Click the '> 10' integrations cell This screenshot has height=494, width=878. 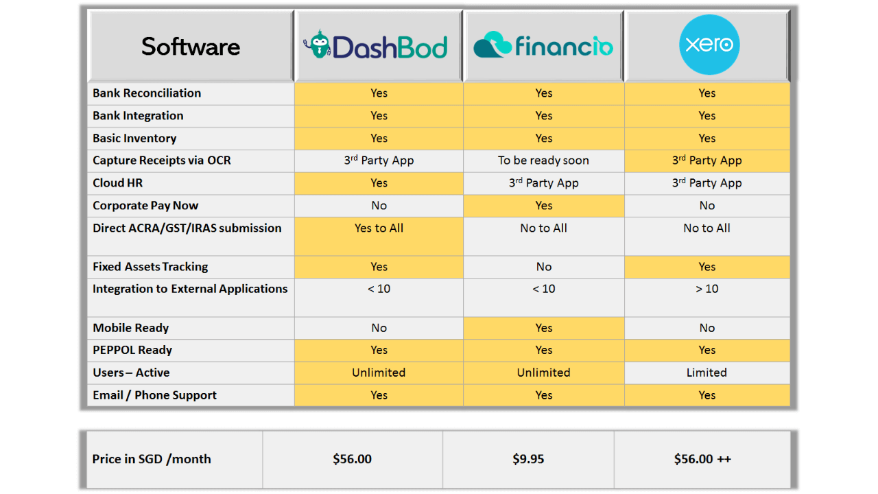pyautogui.click(x=707, y=298)
